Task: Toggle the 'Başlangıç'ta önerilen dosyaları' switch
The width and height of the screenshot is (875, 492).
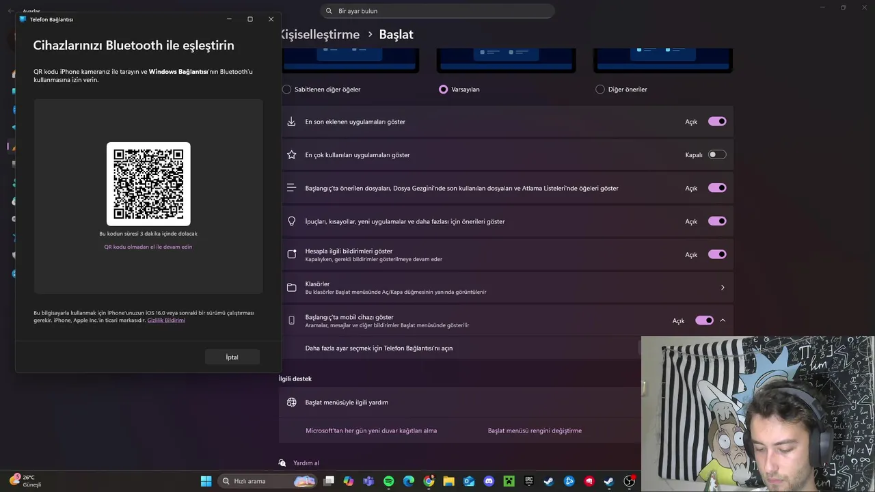Action: click(717, 188)
